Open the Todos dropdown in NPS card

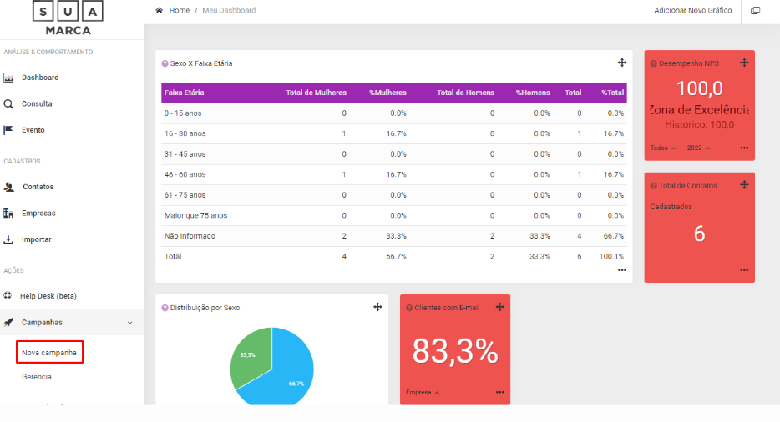point(663,148)
